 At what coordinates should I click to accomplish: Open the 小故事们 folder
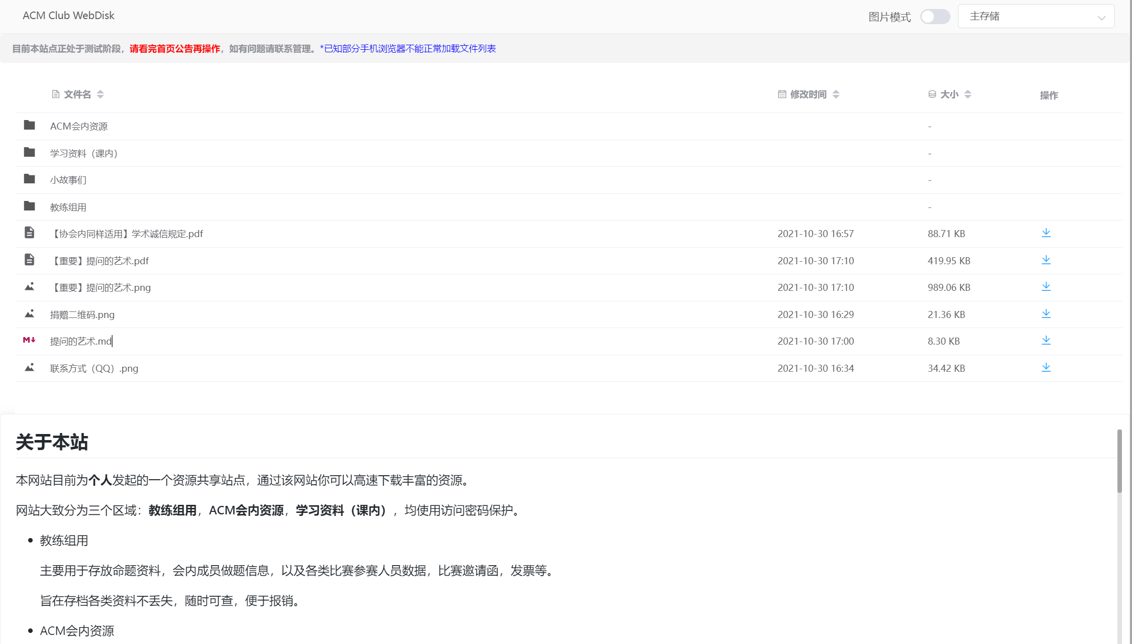68,180
